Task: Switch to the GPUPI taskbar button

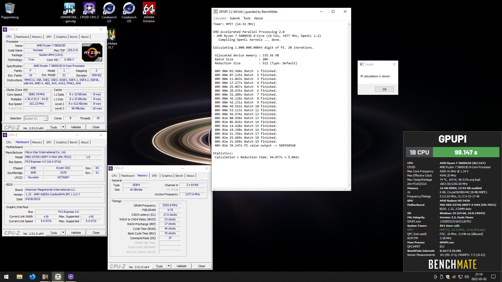Action: (58, 277)
